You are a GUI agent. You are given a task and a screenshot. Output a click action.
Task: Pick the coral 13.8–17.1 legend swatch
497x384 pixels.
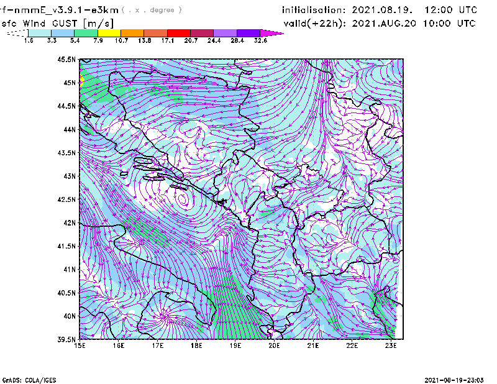[x=156, y=33]
